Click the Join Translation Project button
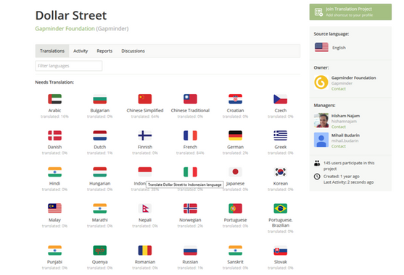Viewport: 404px width, 275px height. [350, 12]
